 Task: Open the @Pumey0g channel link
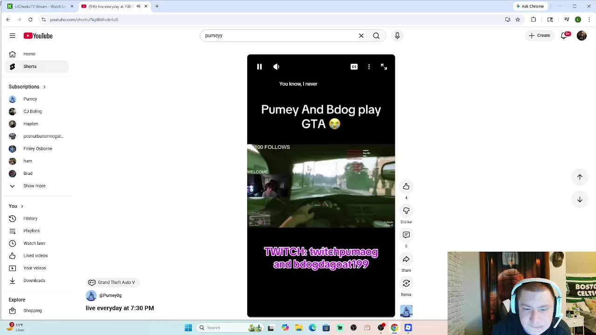click(x=110, y=295)
